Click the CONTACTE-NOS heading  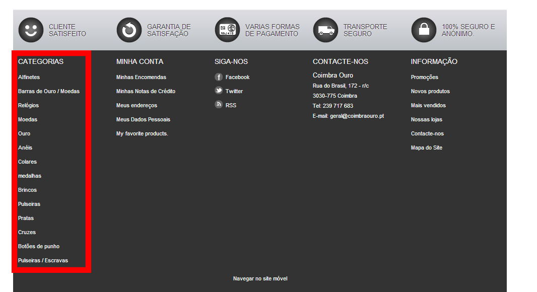pos(341,61)
